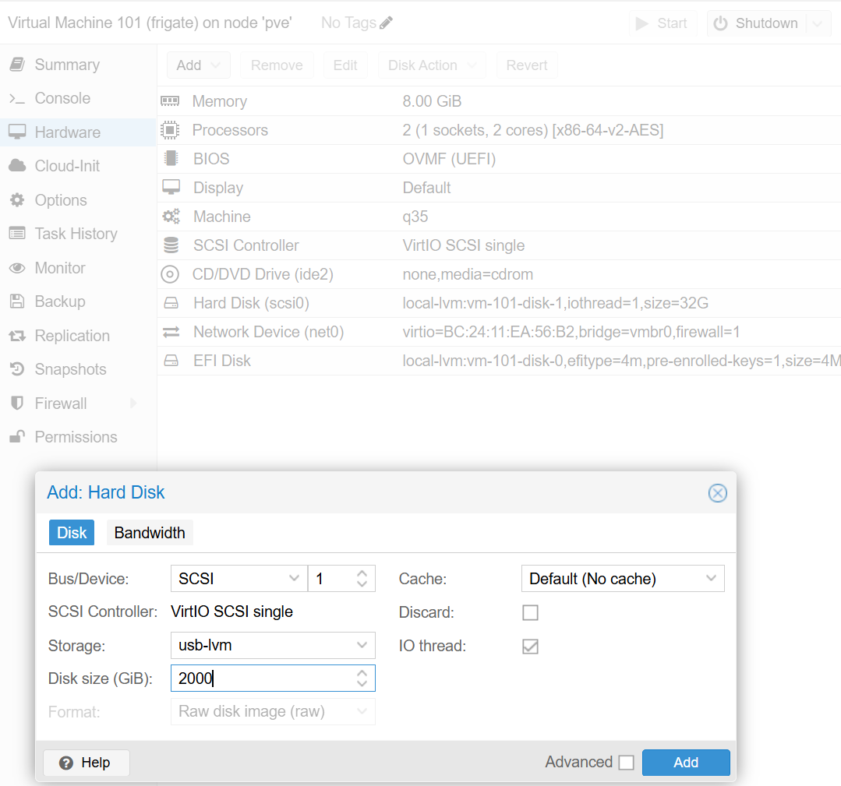
Task: Click the Snapshots sidebar icon
Action: click(x=16, y=369)
